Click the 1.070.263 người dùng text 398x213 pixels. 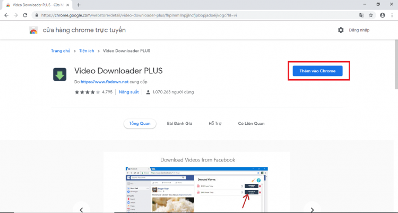click(173, 92)
